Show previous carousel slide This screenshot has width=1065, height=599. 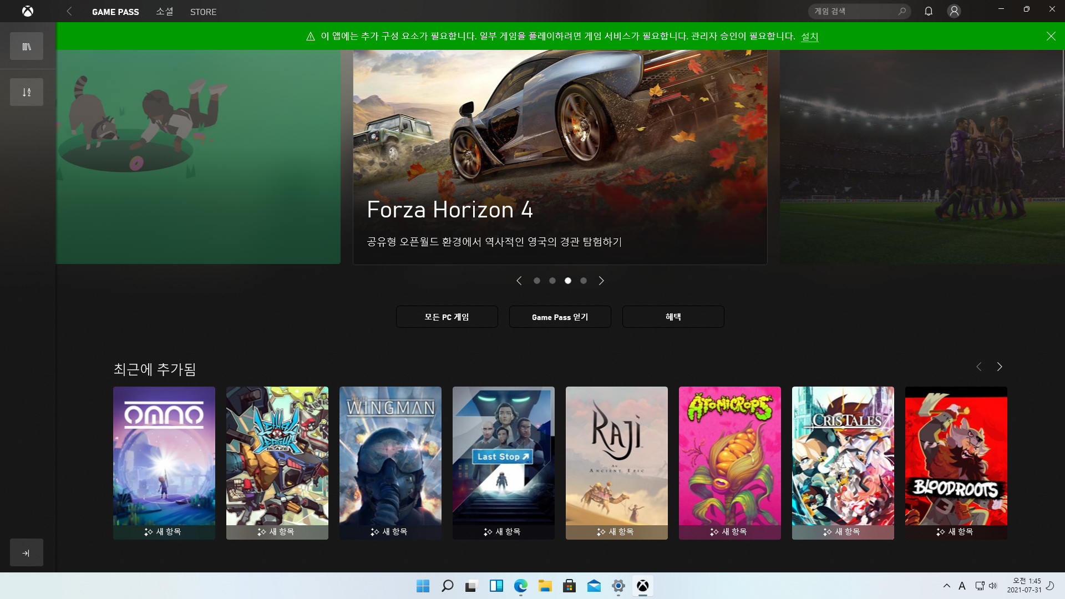click(519, 281)
